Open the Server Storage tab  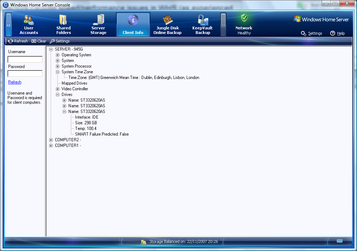98,24
